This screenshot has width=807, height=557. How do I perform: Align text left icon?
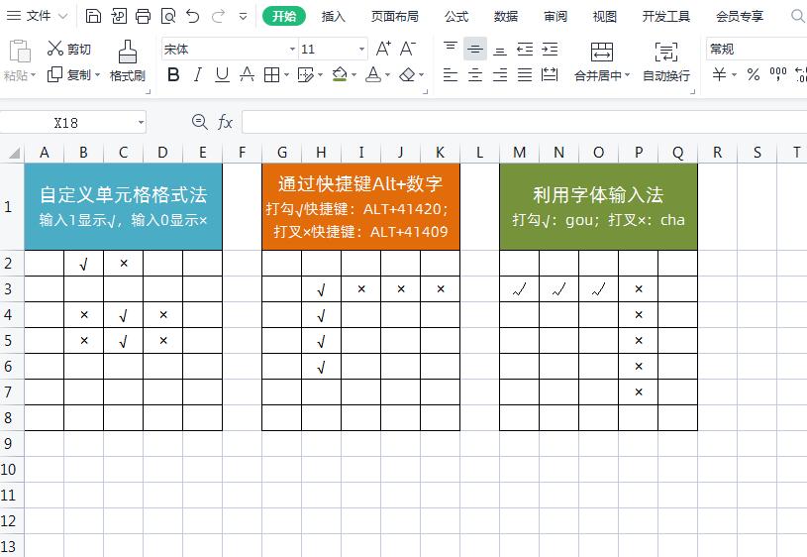[x=451, y=75]
